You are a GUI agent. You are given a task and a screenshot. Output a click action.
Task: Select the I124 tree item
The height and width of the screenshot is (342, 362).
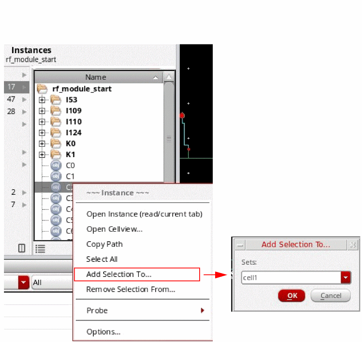74,133
